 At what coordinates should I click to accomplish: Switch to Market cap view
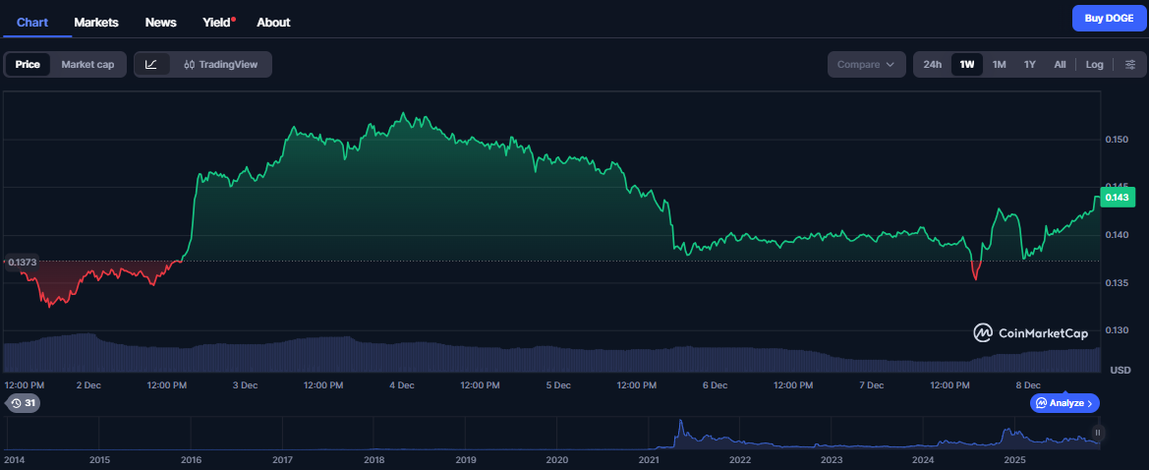(87, 65)
